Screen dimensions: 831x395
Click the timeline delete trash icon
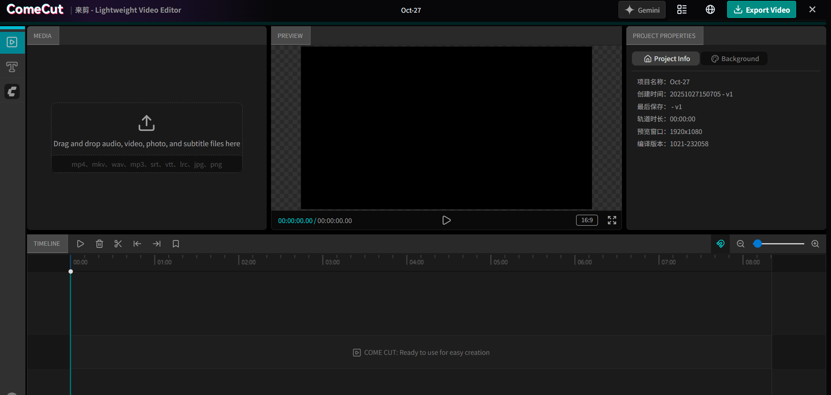(100, 244)
